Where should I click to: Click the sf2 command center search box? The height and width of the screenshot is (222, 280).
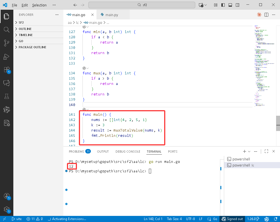click(142, 5)
